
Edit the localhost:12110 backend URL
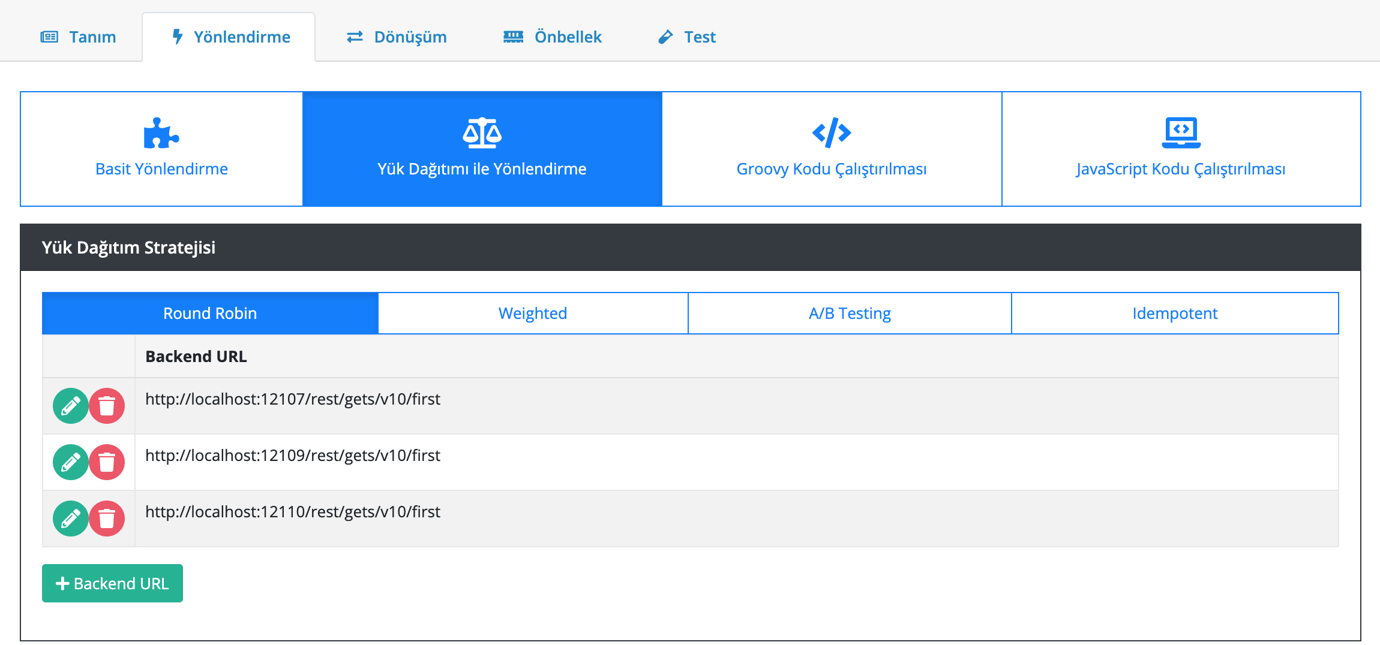click(71, 519)
